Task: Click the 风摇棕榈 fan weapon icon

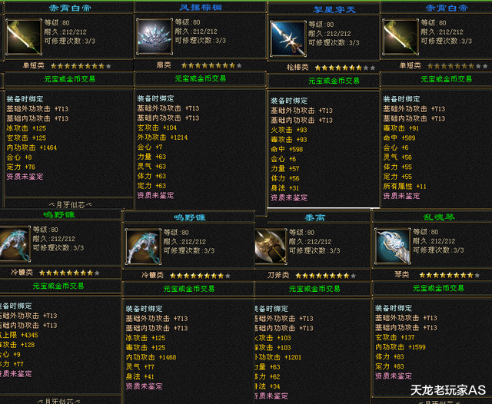Action: pos(154,36)
